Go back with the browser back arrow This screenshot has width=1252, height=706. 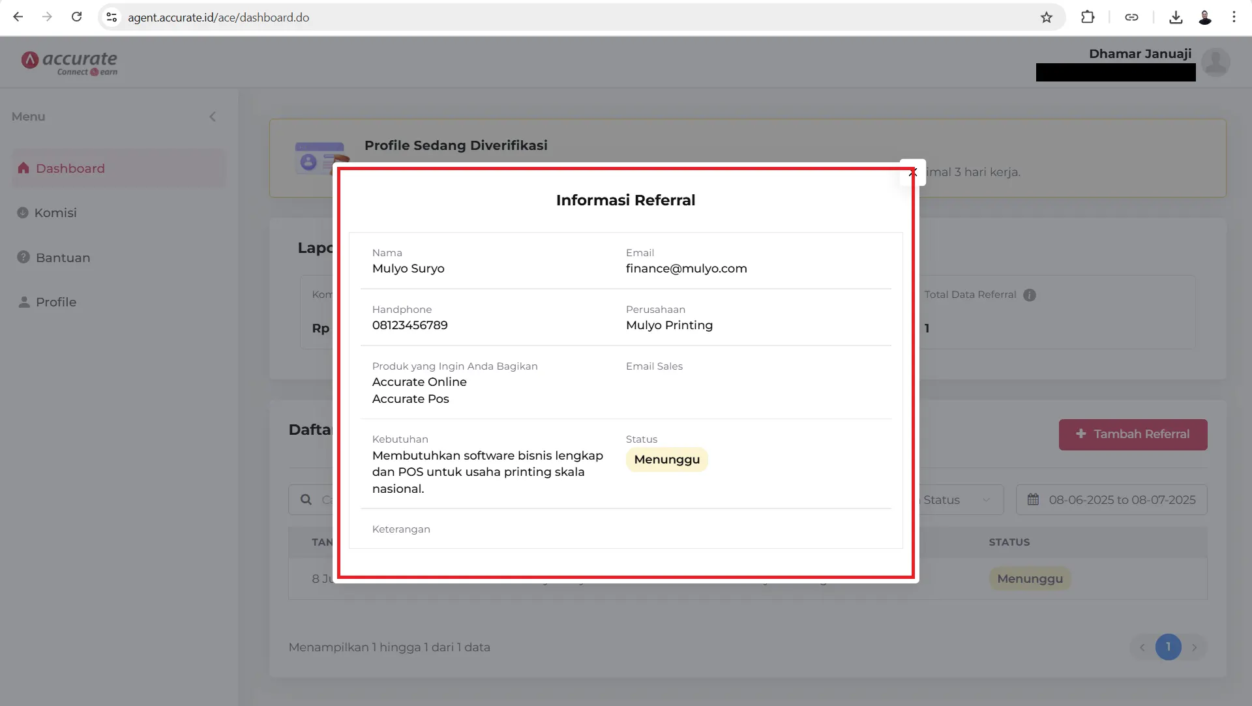[18, 17]
